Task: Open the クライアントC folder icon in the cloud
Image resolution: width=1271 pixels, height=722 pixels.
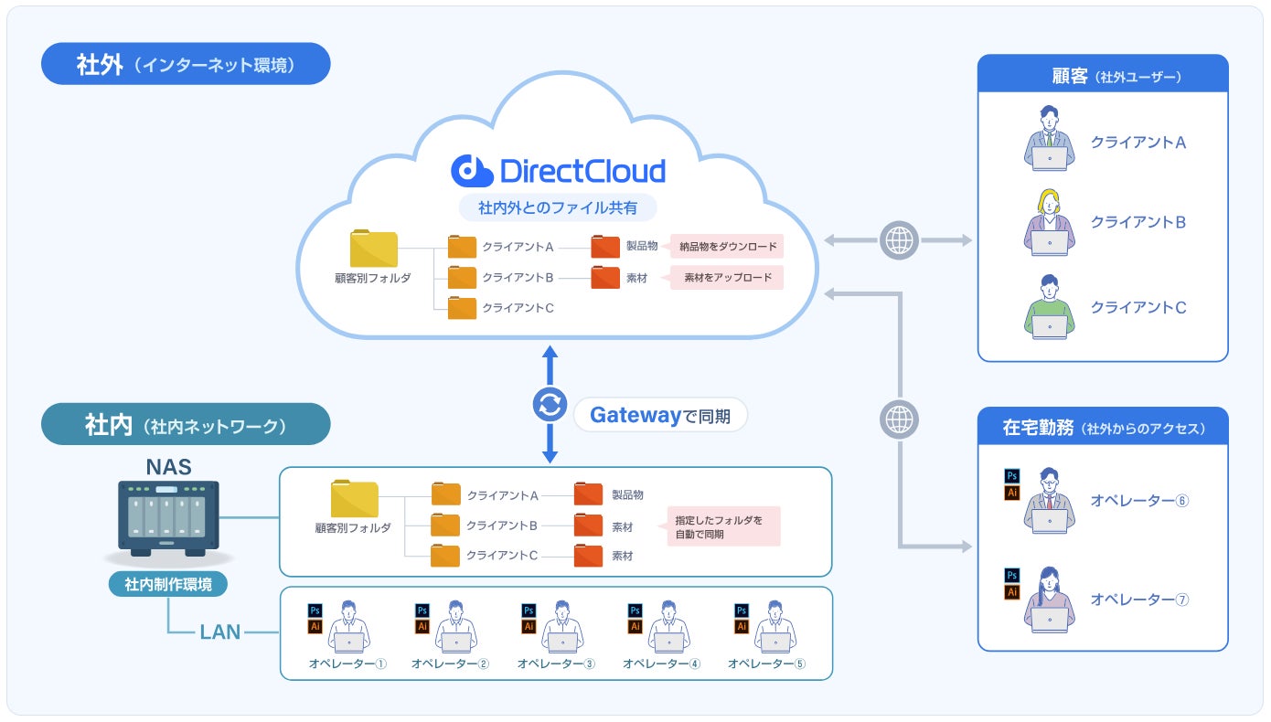Action: [462, 308]
